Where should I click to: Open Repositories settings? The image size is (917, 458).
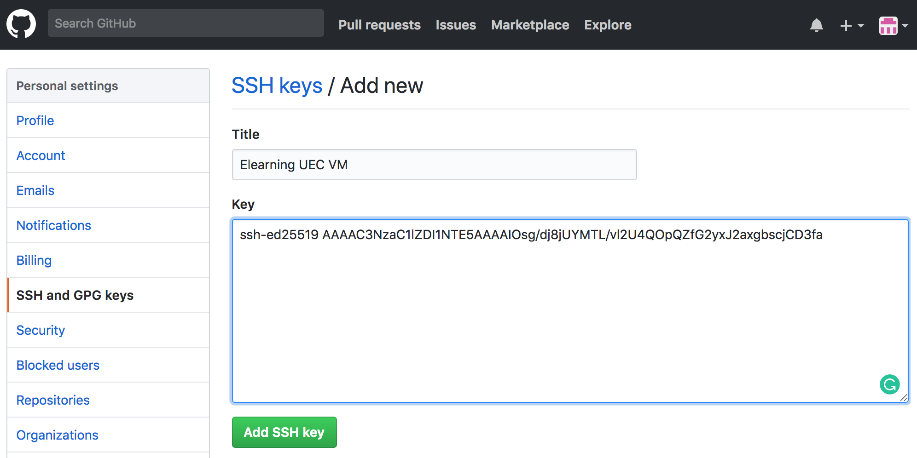point(108,400)
